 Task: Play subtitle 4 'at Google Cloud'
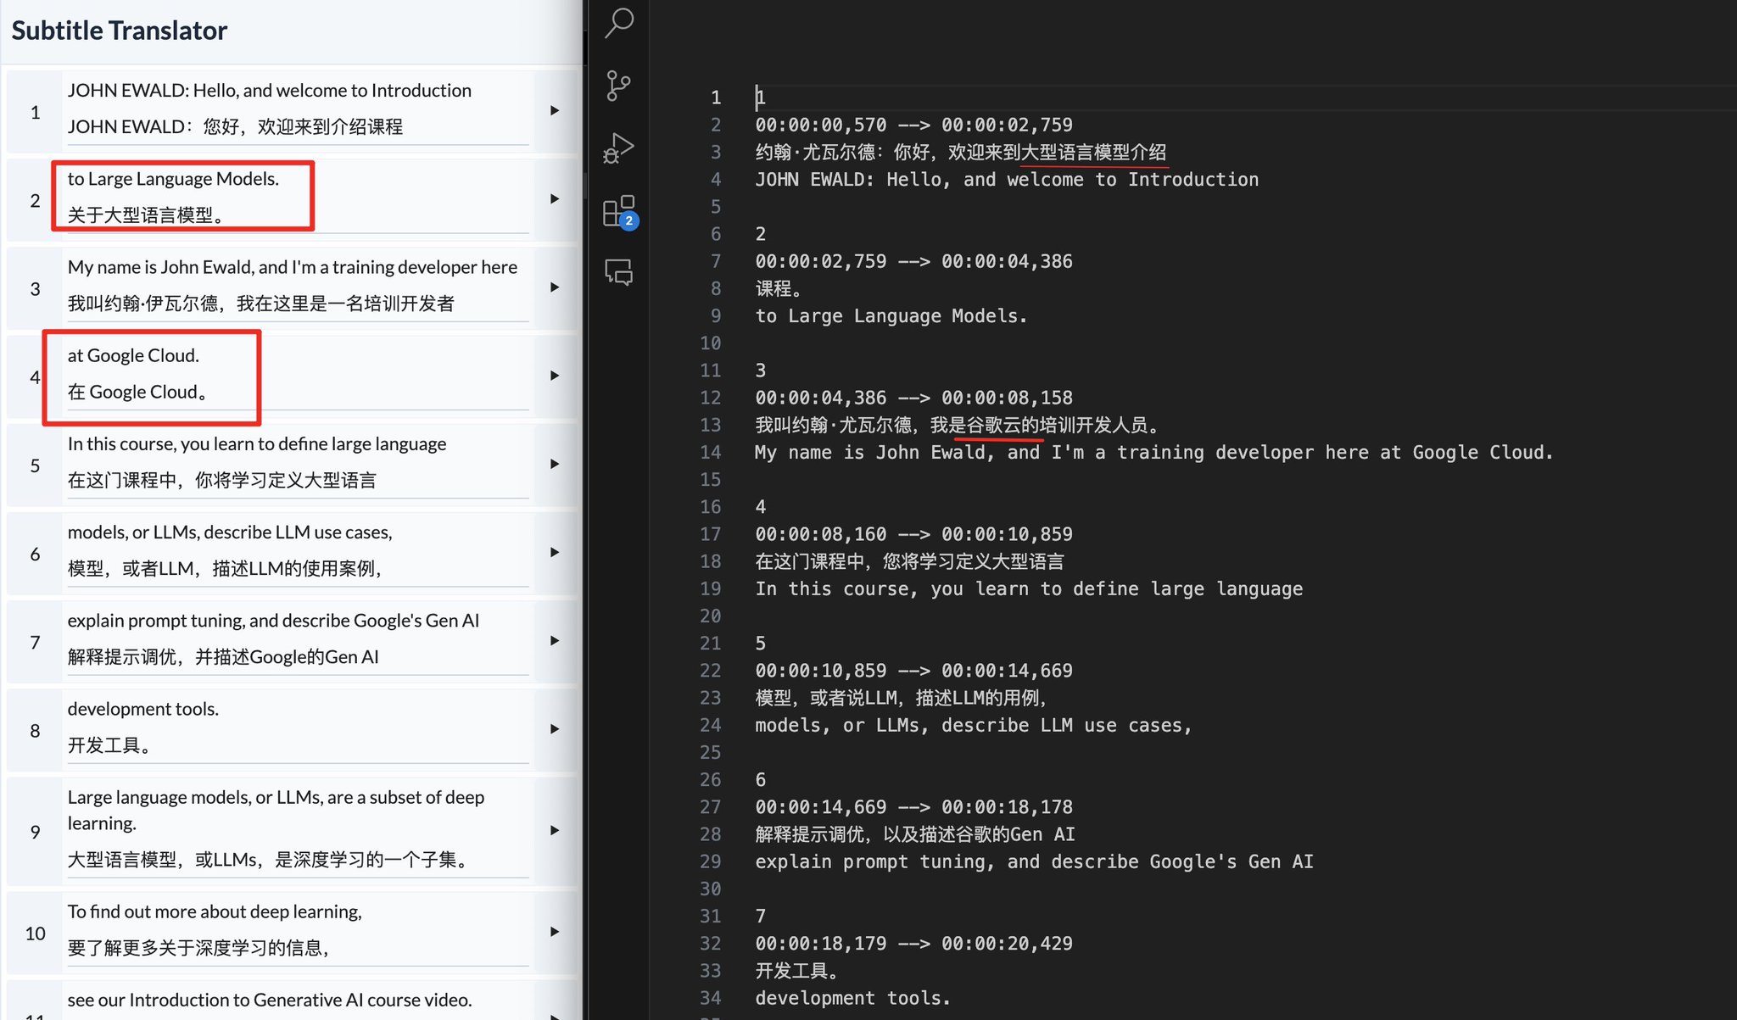click(555, 376)
